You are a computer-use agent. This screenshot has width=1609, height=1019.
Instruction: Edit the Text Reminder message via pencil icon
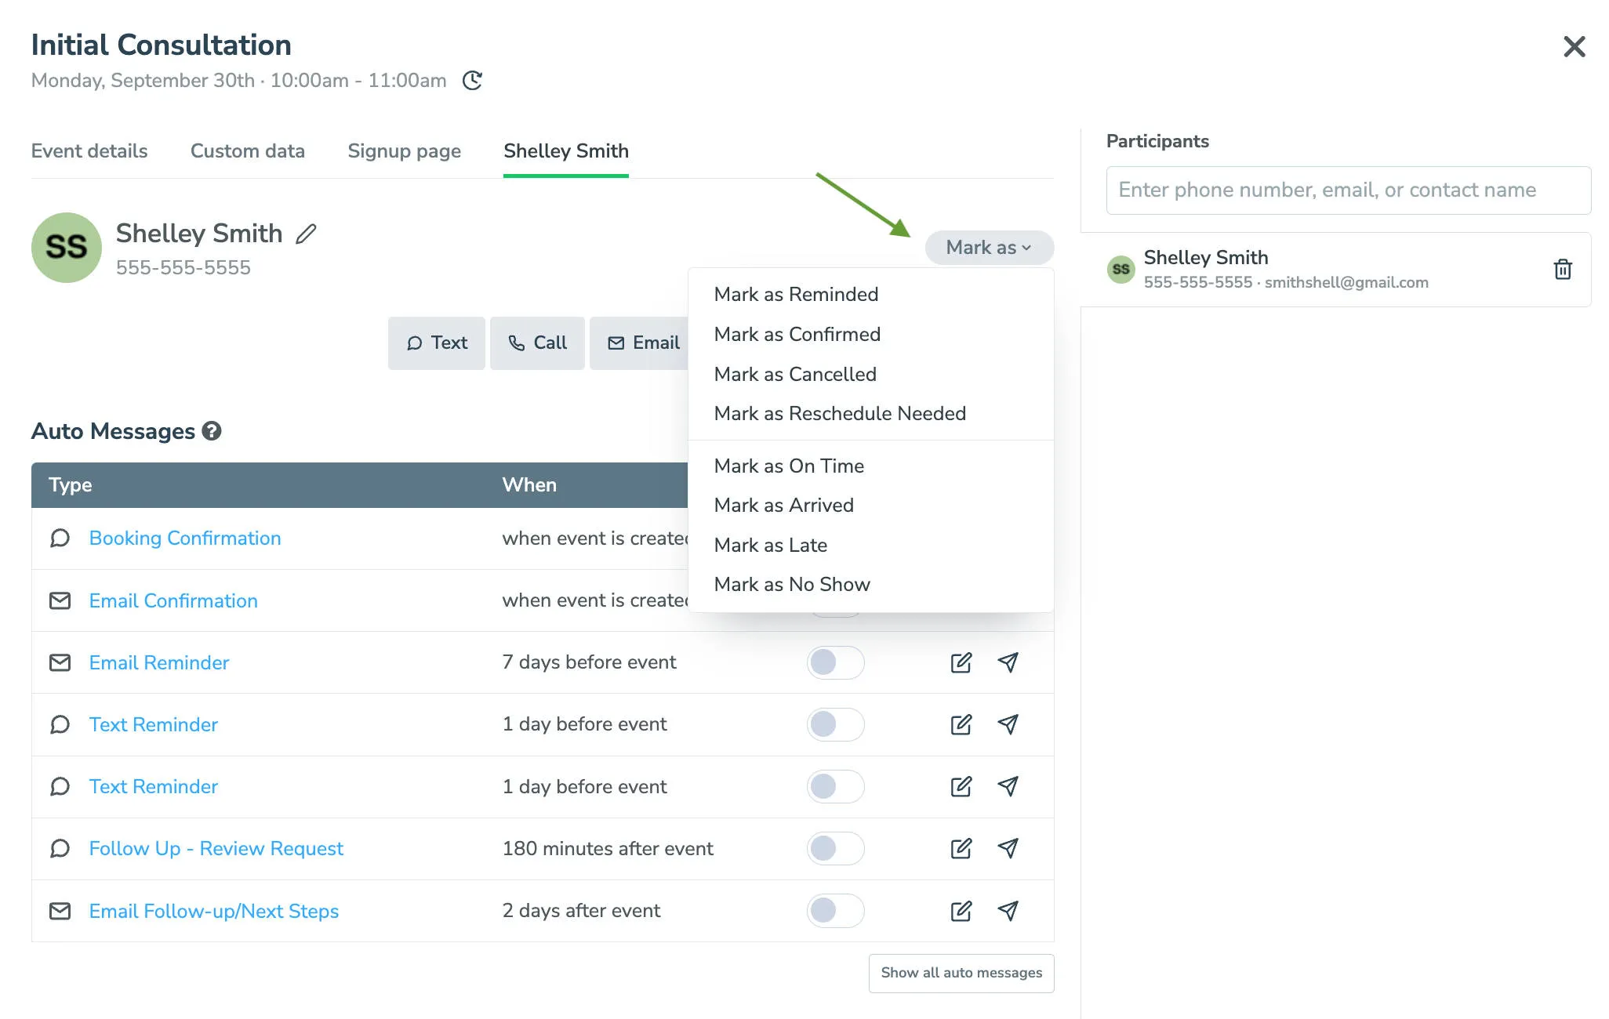[x=961, y=724]
